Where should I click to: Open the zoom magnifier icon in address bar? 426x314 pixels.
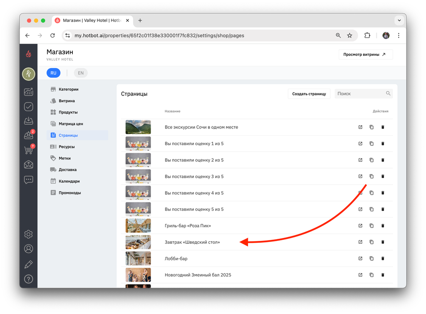[x=338, y=35]
